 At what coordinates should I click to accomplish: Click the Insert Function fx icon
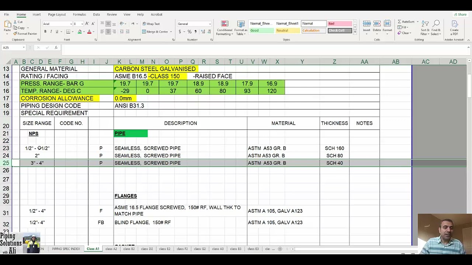point(56,47)
